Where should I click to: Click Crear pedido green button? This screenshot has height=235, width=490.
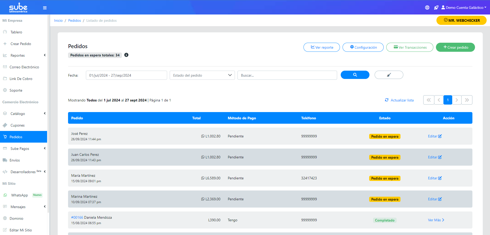455,47
